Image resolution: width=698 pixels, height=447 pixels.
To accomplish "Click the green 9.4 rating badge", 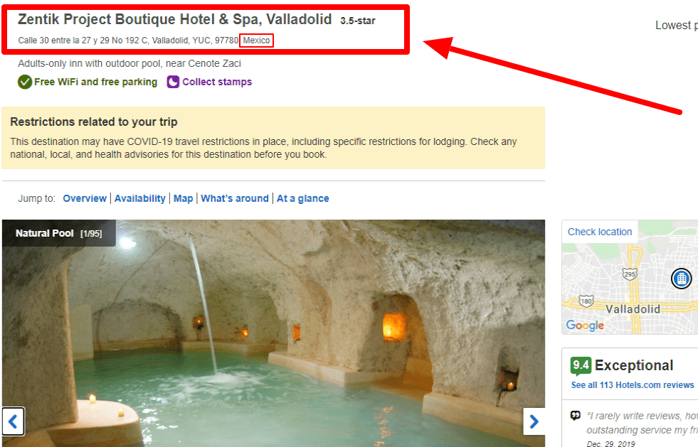I will 581,365.
